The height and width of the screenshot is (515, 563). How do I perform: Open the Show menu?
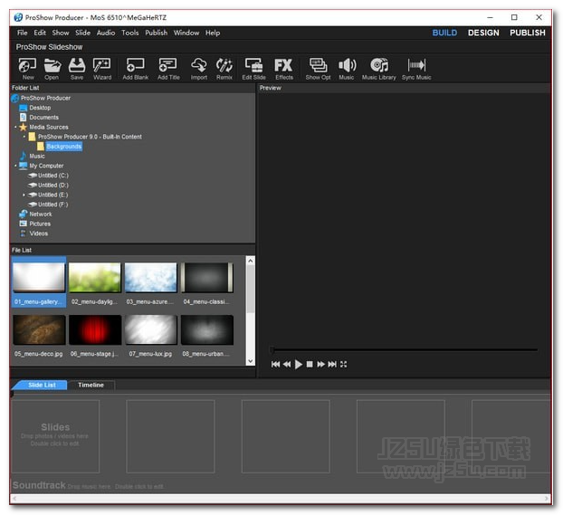[x=61, y=33]
